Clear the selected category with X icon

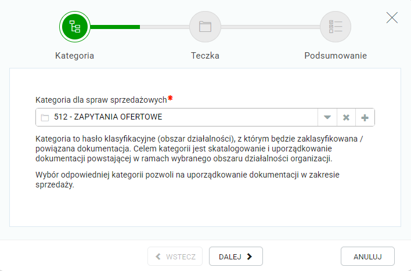click(346, 117)
